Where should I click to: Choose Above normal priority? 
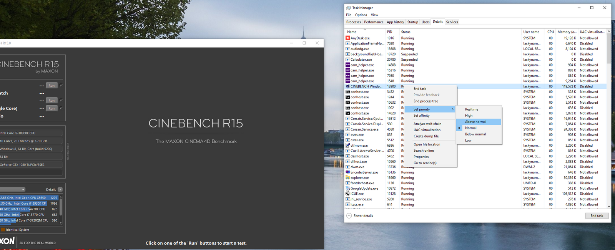478,122
